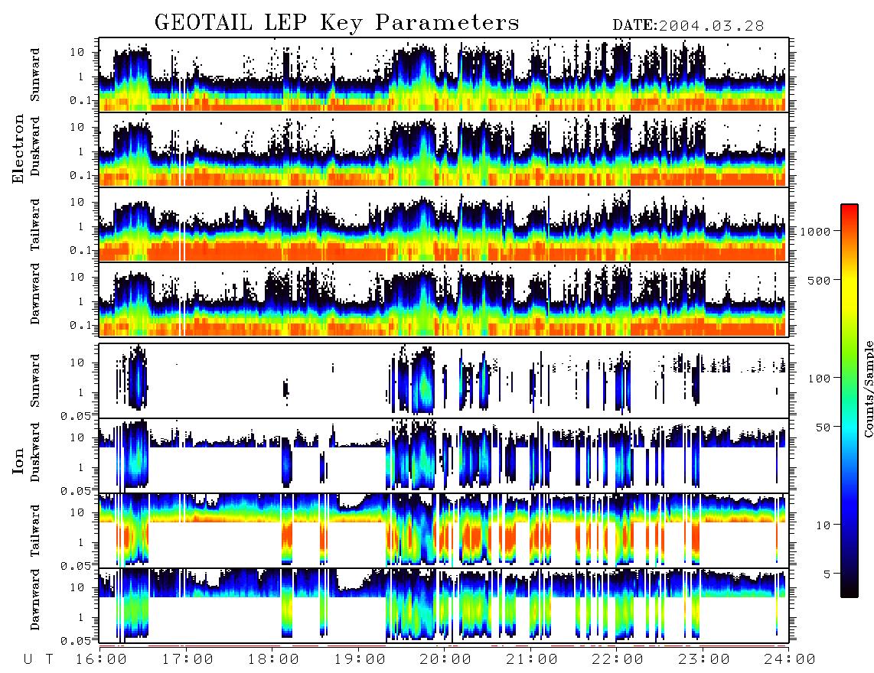Click the Ion Sunward spectrogram panel
The image size is (874, 673).
444,381
